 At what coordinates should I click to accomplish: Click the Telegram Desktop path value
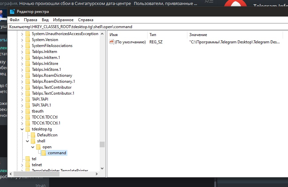pyautogui.click(x=235, y=42)
